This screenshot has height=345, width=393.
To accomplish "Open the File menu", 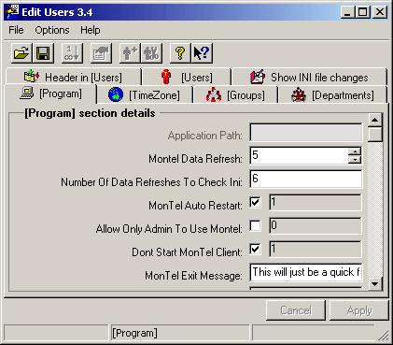I will pyautogui.click(x=16, y=30).
